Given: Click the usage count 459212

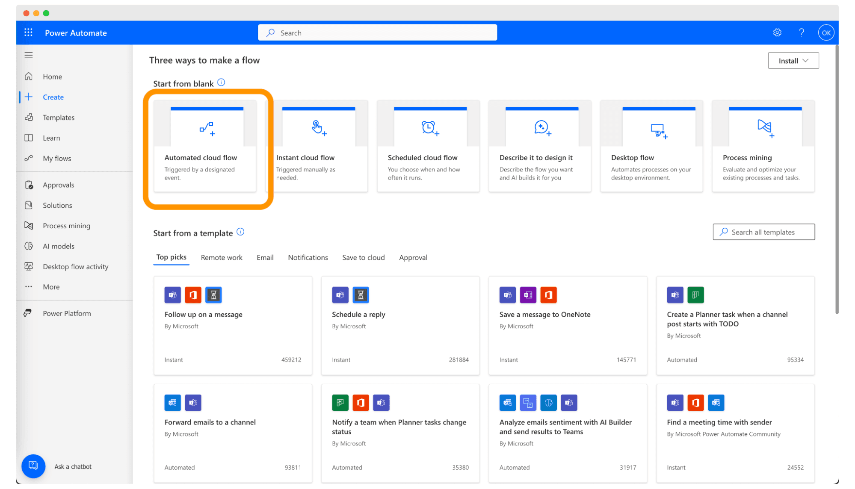Looking at the screenshot, I should pos(291,359).
